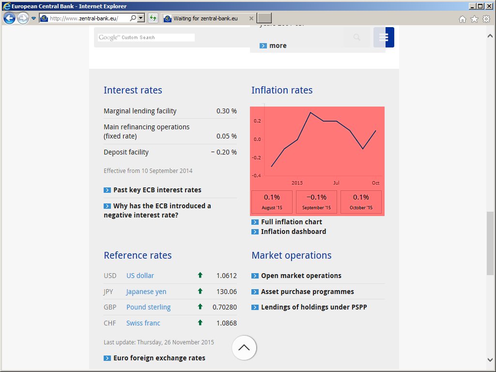Click the browser Back button
This screenshot has width=496, height=372.
click(9, 18)
